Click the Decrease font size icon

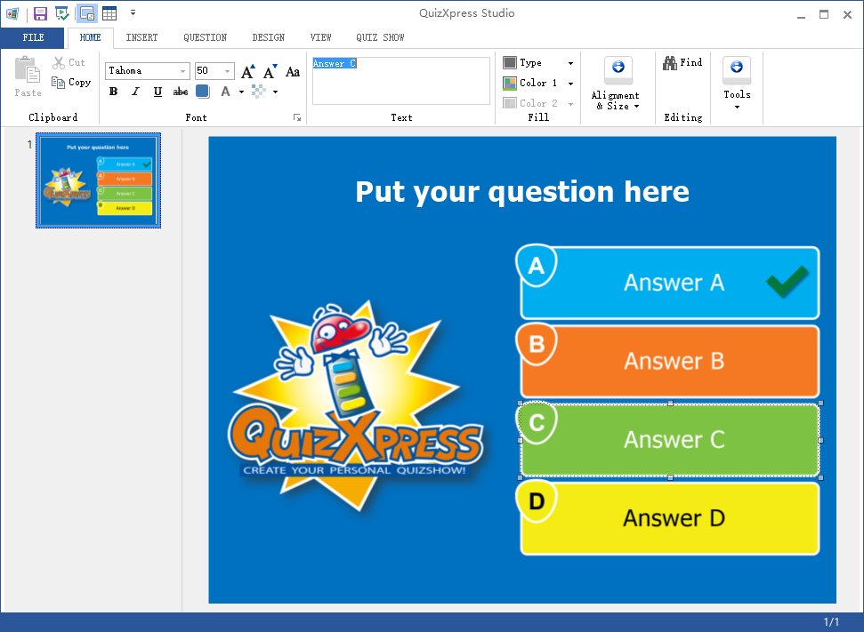(x=269, y=71)
